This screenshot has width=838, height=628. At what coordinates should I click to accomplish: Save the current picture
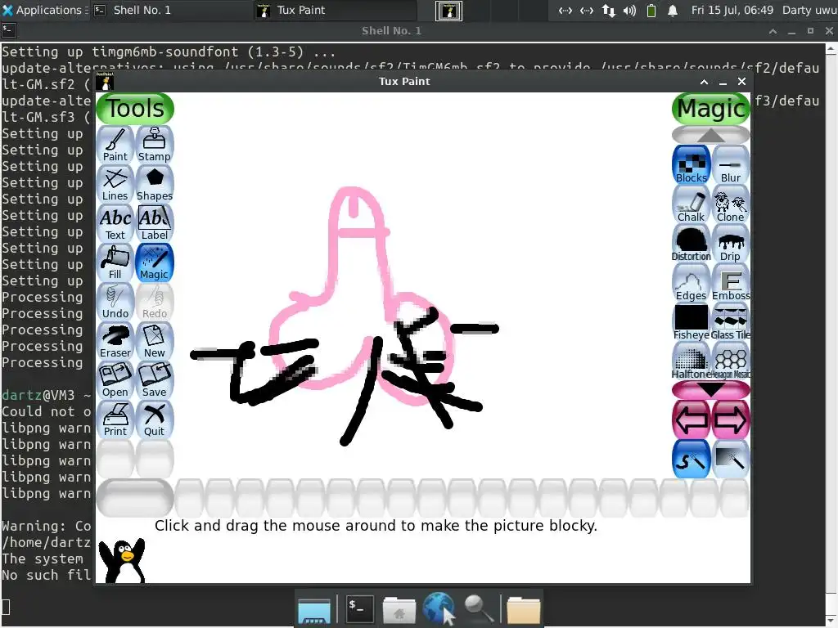(x=155, y=380)
